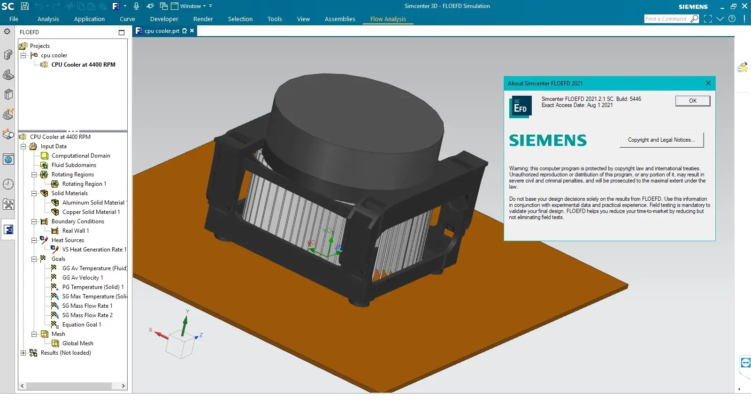Select the FLOEFD navigator sidebar icon
The height and width of the screenshot is (403, 751).
click(x=8, y=229)
